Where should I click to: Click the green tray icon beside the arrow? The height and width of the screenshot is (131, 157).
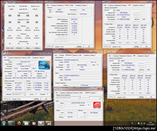point(139,123)
